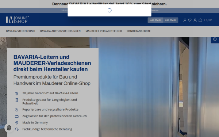Click the recycle arrow icon beside Reparierbare
This screenshot has height=137, width=219.
point(17,110)
